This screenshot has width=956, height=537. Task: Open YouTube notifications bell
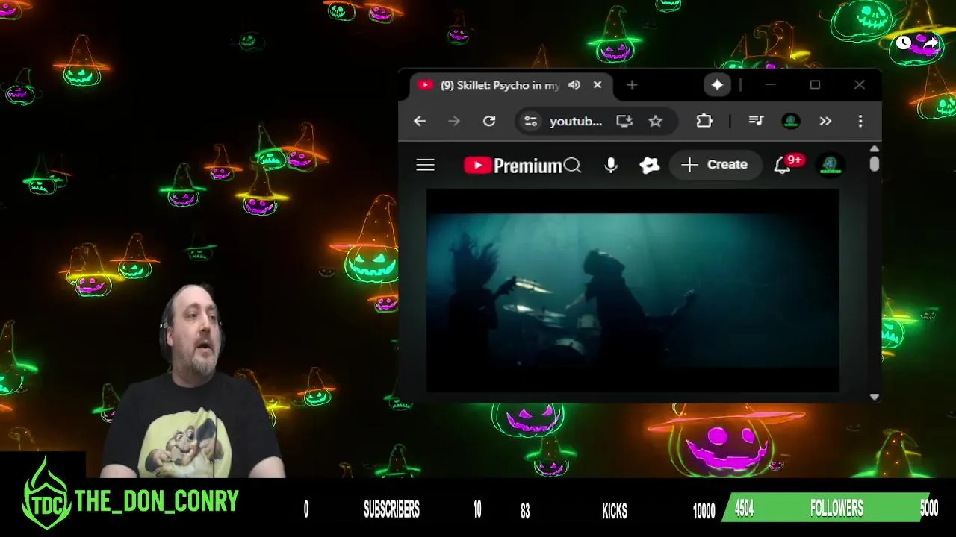[782, 165]
